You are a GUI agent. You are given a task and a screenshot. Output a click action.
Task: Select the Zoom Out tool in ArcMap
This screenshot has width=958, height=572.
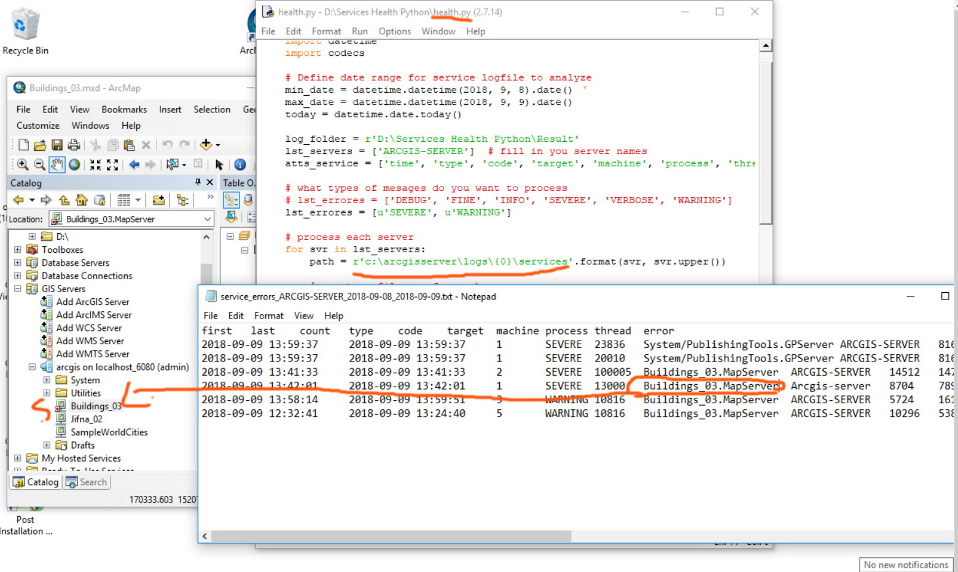[39, 164]
